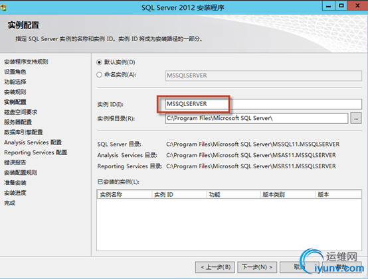Select 安装程序支持规则 step in sidebar
This screenshot has height=279, width=368.
pos(26,62)
